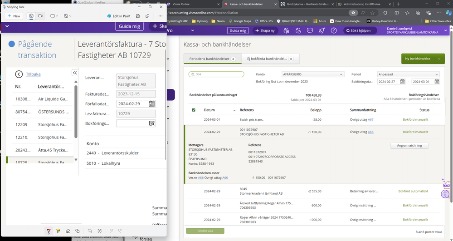Click the Bokför alla button

click(x=205, y=231)
